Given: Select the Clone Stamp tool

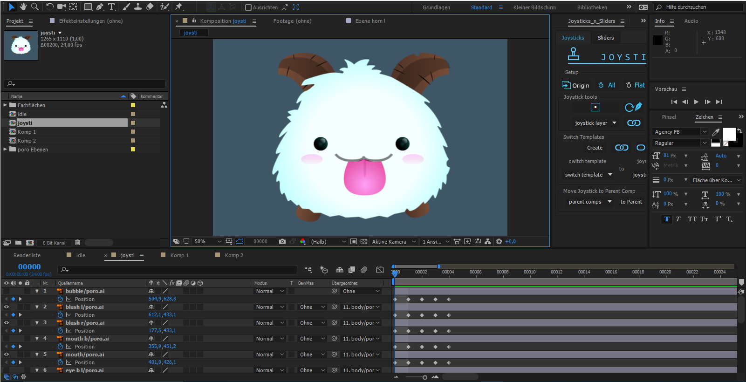Looking at the screenshot, I should [138, 7].
